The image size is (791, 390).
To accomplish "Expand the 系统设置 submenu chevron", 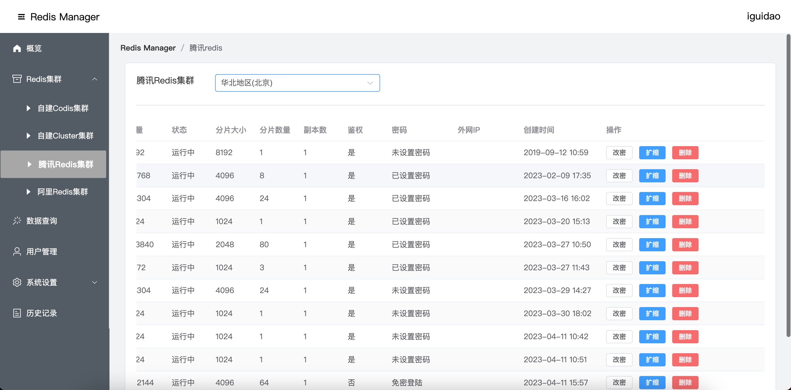I will [x=95, y=282].
